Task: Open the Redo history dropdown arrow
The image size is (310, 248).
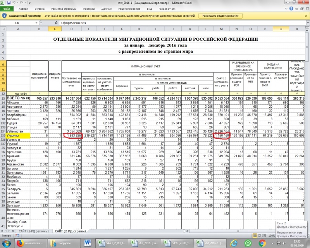Action: (25, 3)
